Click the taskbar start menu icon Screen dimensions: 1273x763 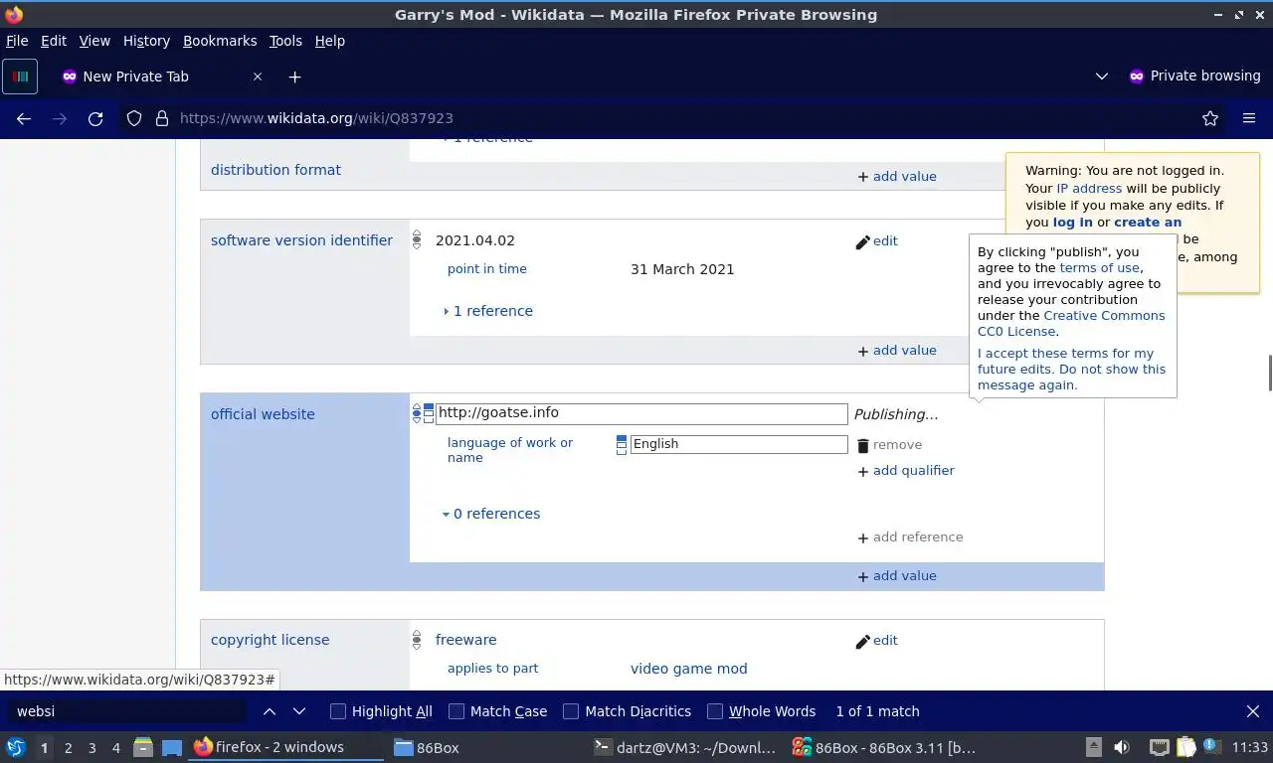pos(15,747)
